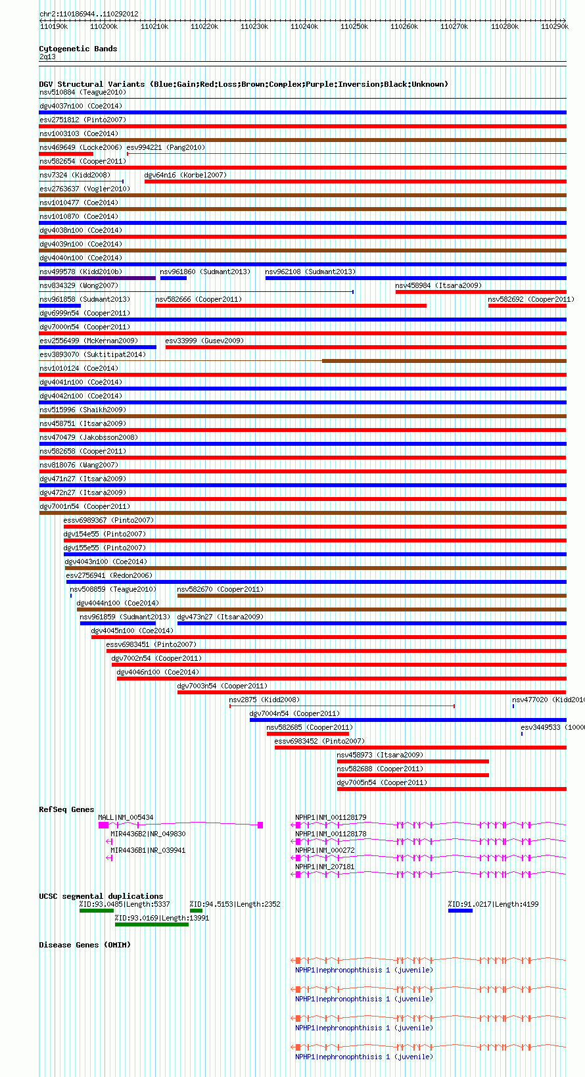Select essv6983451 (Pinto2007) variant

(x=151, y=644)
